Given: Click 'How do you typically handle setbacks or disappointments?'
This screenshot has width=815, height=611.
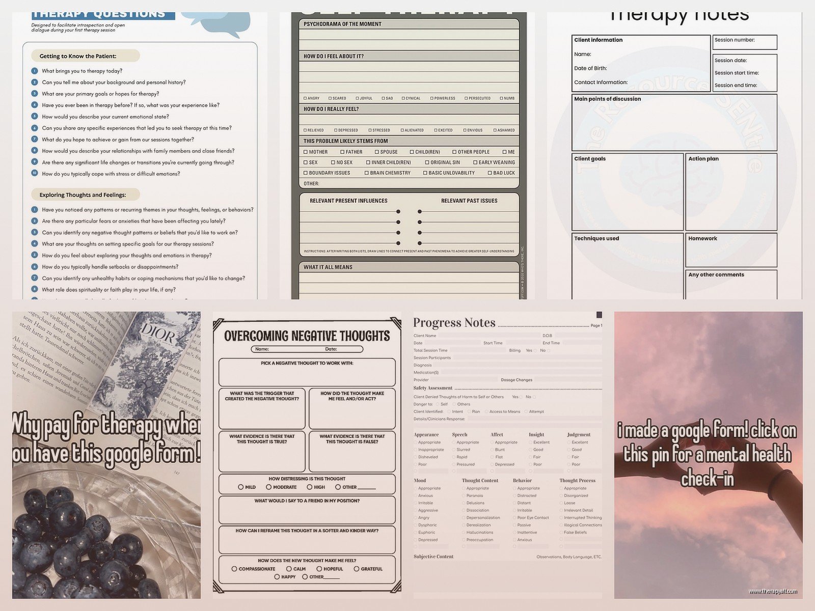Looking at the screenshot, I should (x=110, y=267).
